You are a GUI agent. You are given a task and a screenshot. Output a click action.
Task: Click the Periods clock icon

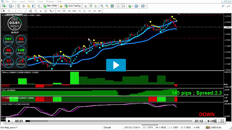136,6
